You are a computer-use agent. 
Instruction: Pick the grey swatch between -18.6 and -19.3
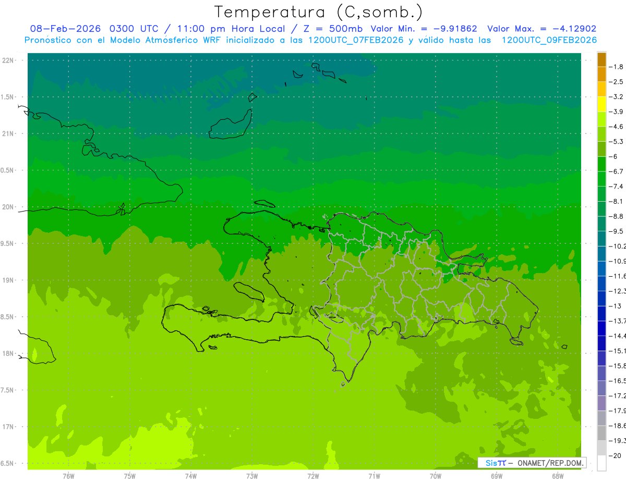tap(601, 433)
